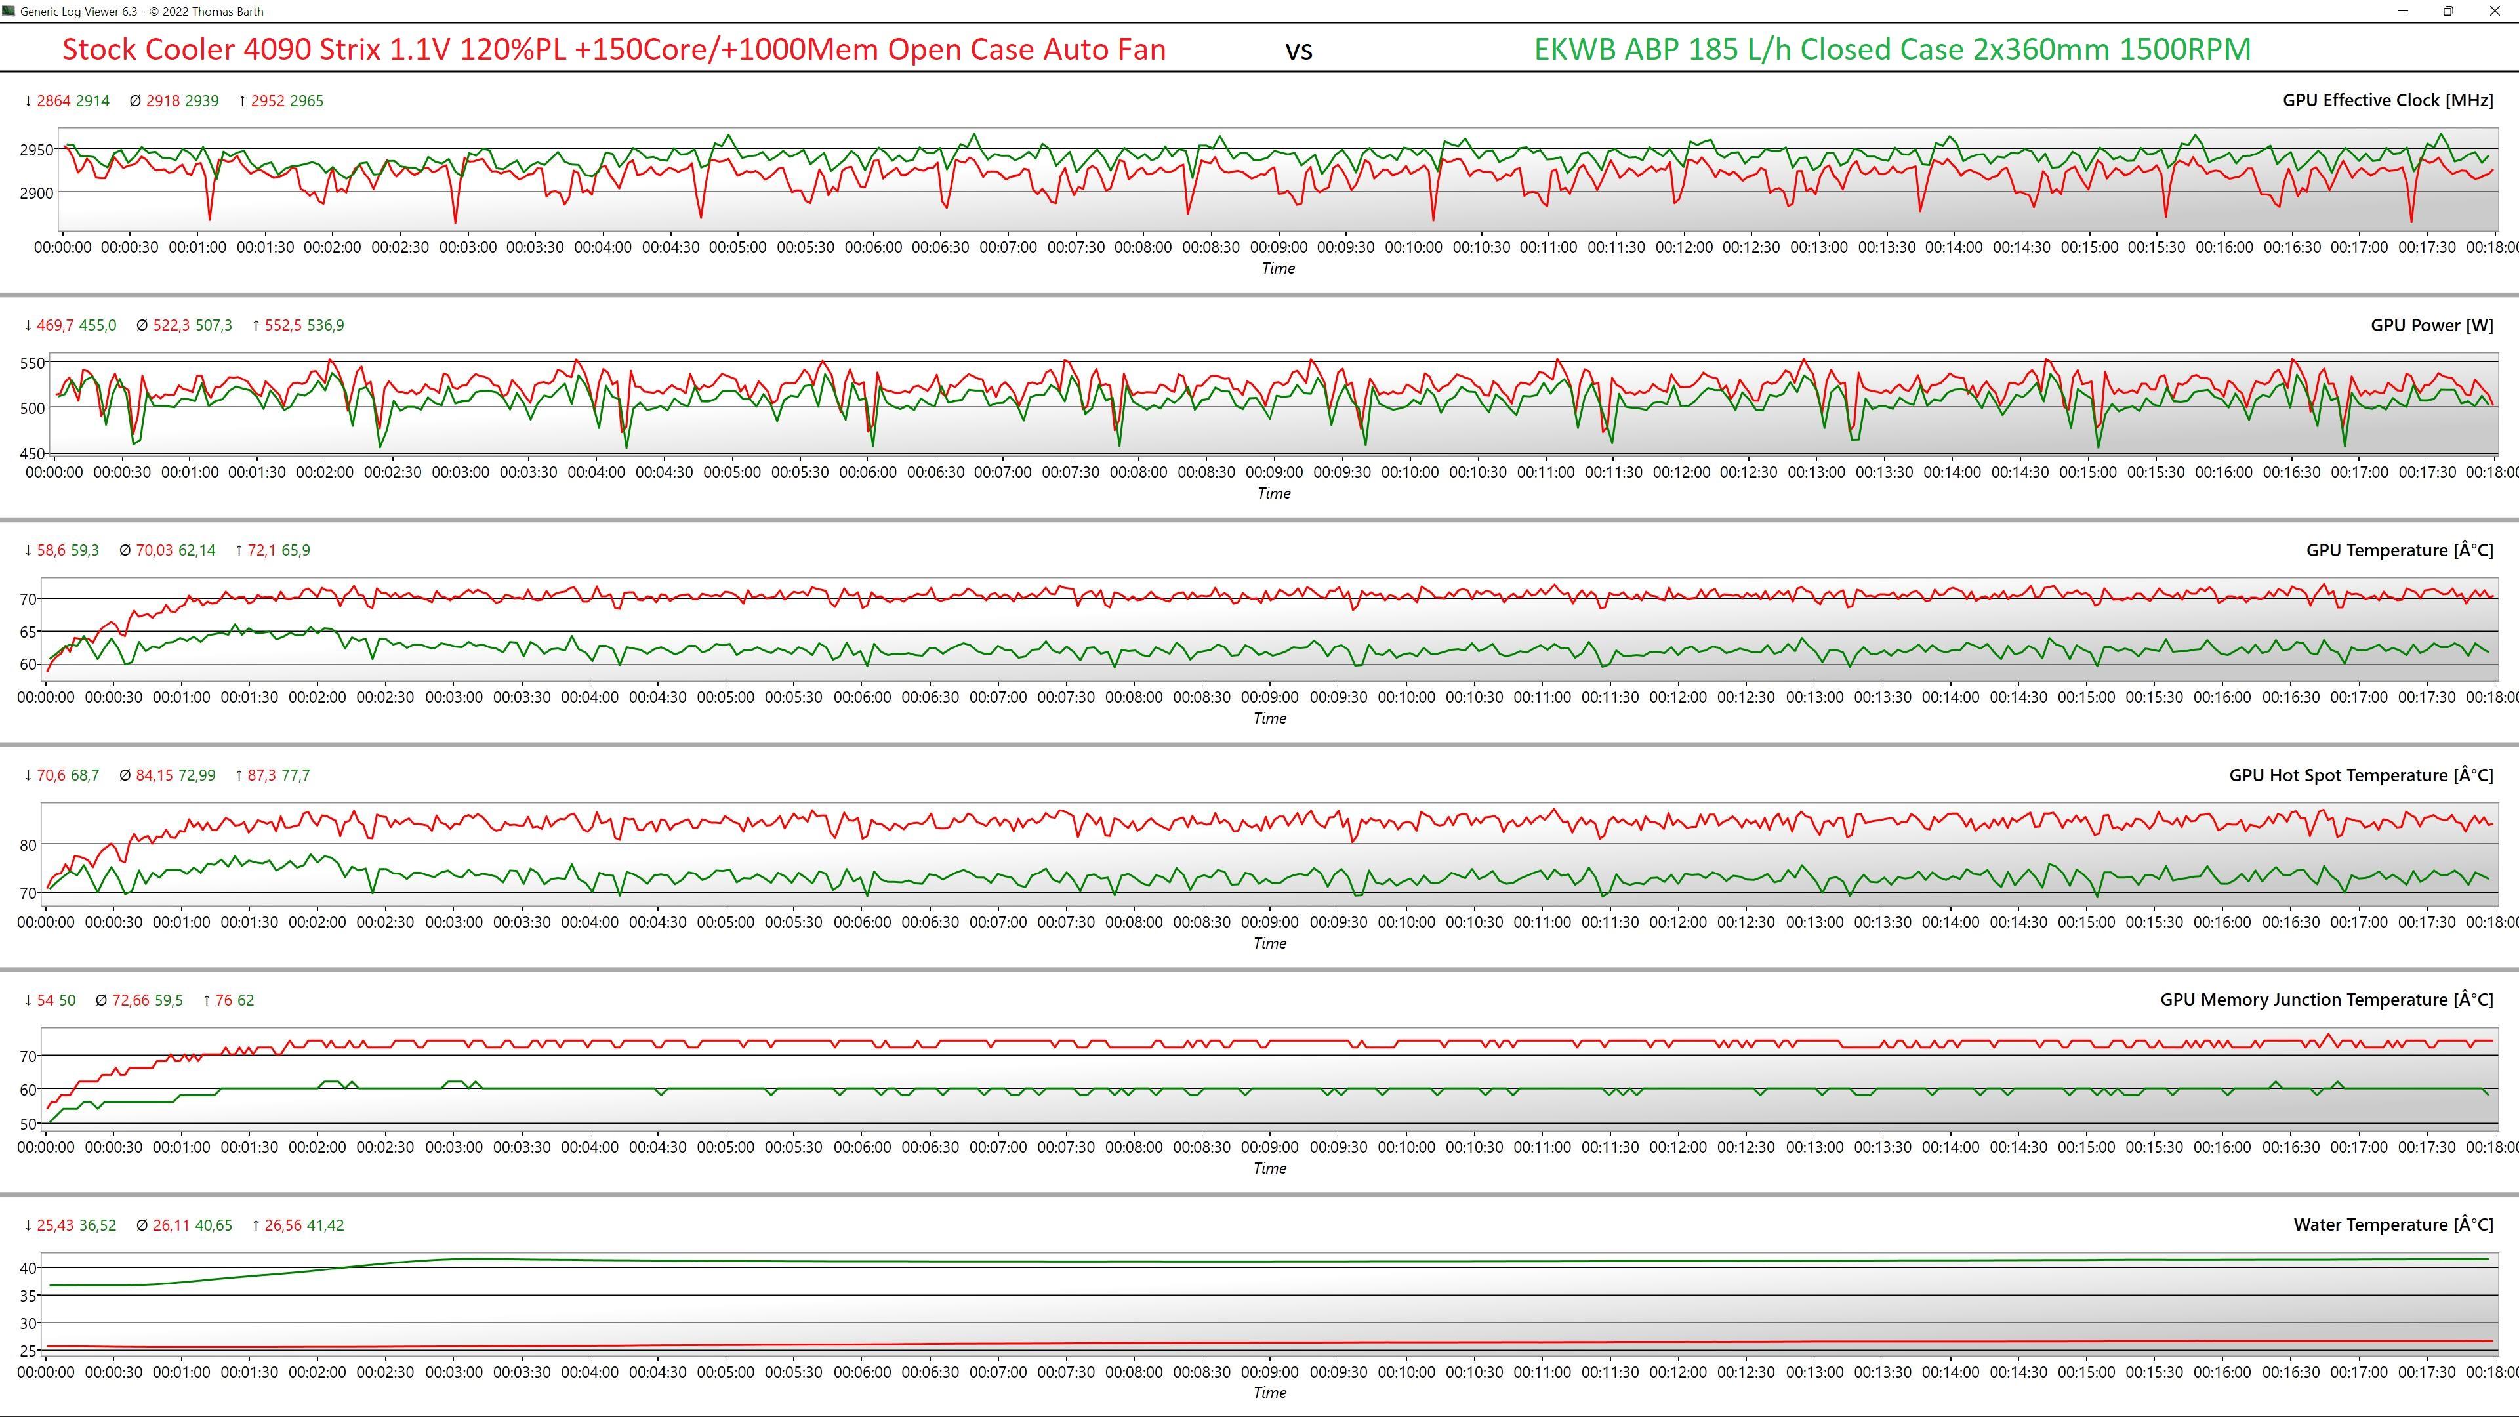Click the maximum arrow icon in GPU Temperature stats
This screenshot has width=2519, height=1417.
pos(239,550)
